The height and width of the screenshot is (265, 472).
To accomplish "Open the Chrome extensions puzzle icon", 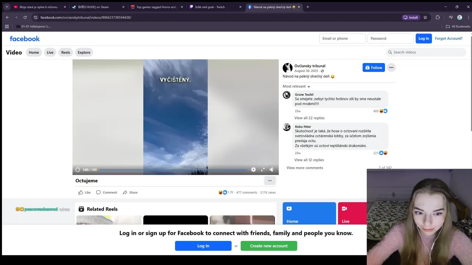I will tap(438, 17).
